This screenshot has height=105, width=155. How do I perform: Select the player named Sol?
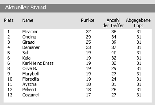[25, 53]
